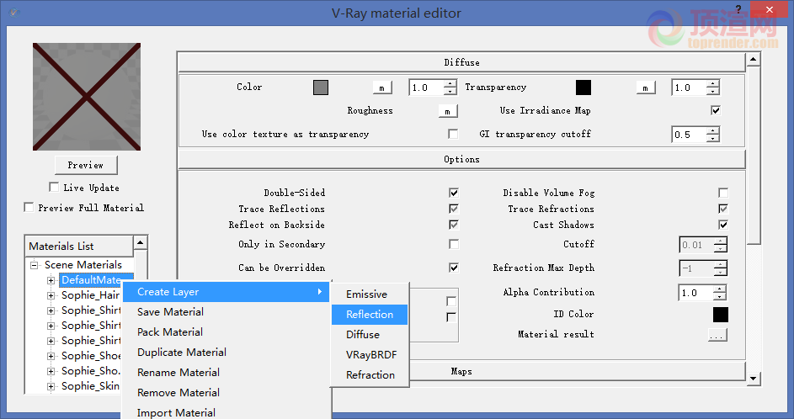Open the ID Color swatch
This screenshot has height=419, width=794.
721,315
